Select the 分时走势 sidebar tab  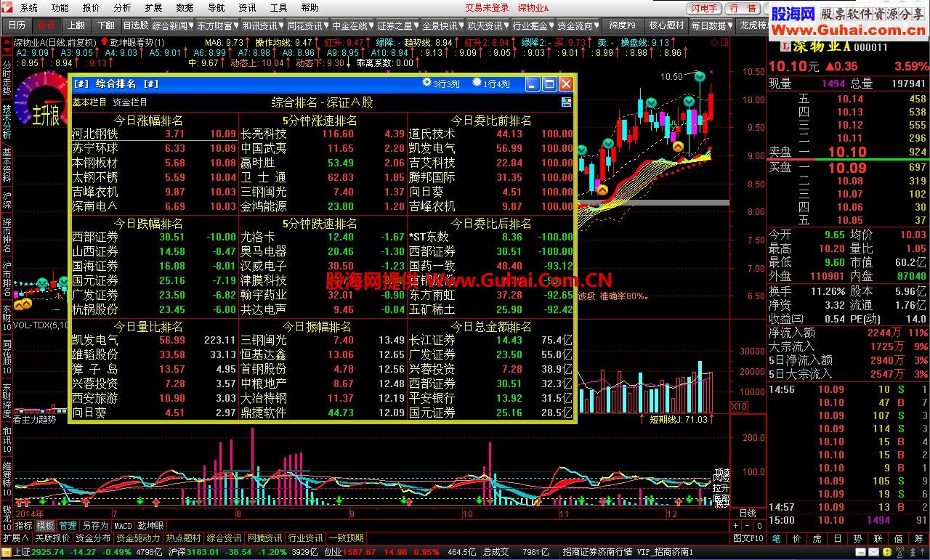coord(7,77)
